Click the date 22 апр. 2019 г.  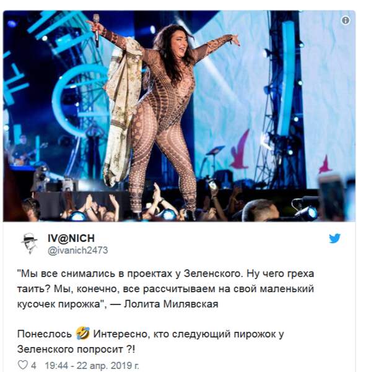(108, 366)
